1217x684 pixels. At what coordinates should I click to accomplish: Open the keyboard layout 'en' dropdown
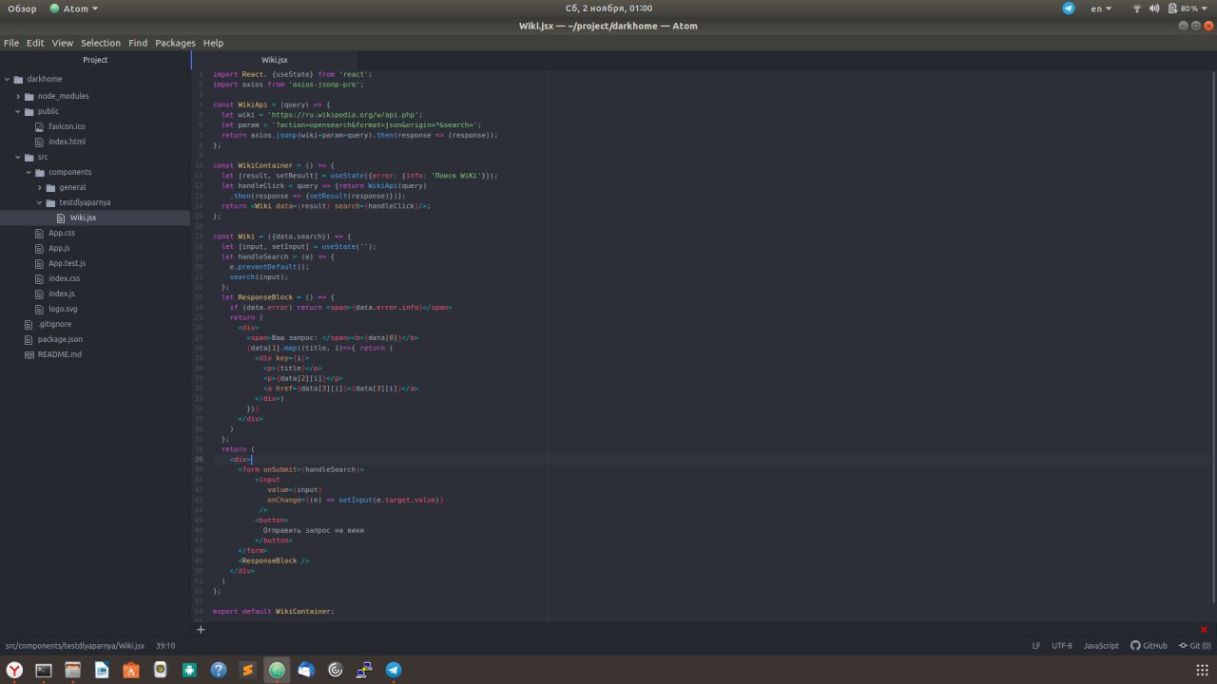tap(1101, 9)
